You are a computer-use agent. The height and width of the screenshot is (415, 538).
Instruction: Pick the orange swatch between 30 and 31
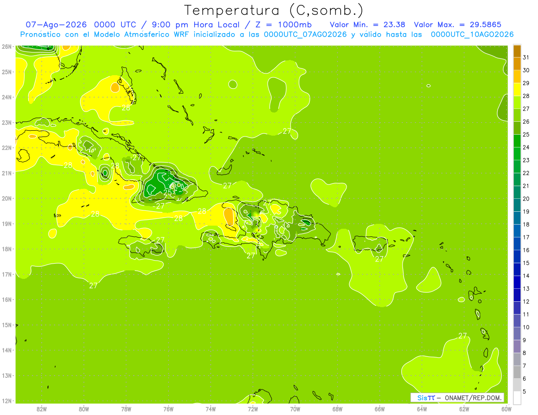pos(517,64)
